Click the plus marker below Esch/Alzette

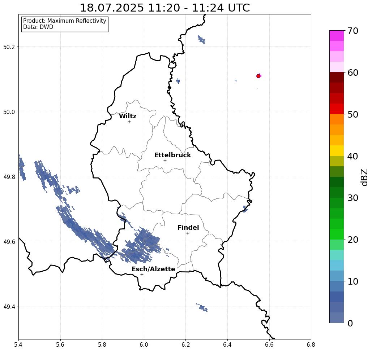142,274
